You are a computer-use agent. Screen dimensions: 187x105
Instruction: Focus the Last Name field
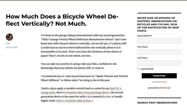159,63
